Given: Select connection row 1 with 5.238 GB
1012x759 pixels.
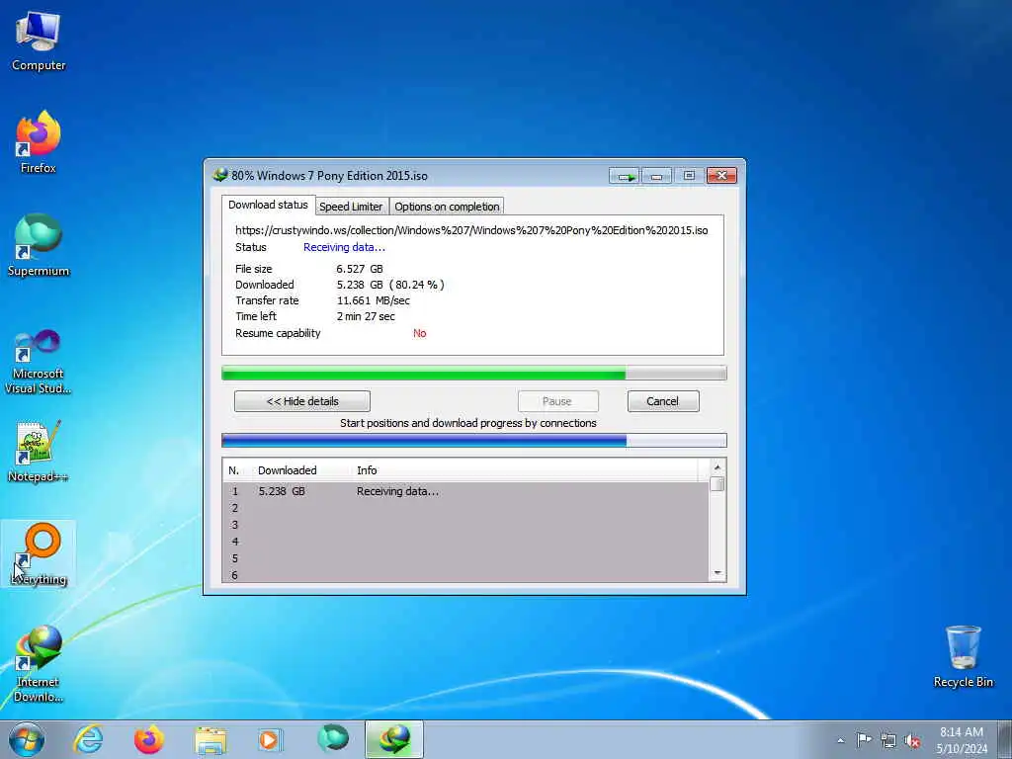Looking at the screenshot, I should (x=466, y=491).
